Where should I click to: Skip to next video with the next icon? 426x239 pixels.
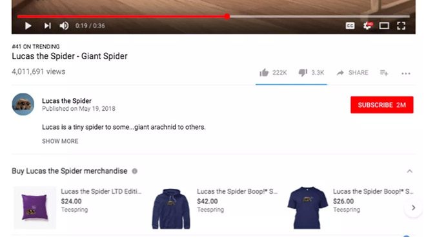point(47,26)
